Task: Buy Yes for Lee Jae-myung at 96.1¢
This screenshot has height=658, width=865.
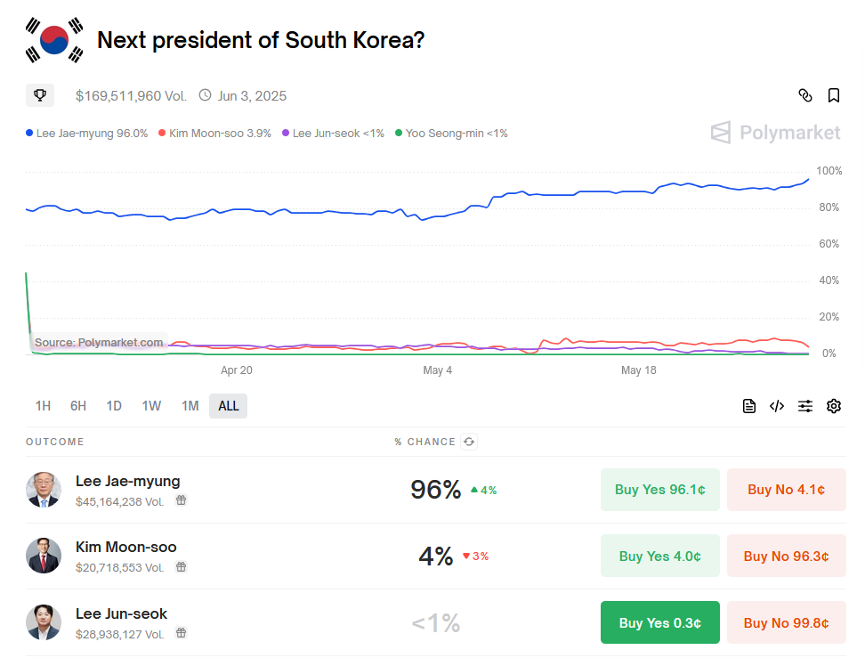Action: (660, 490)
